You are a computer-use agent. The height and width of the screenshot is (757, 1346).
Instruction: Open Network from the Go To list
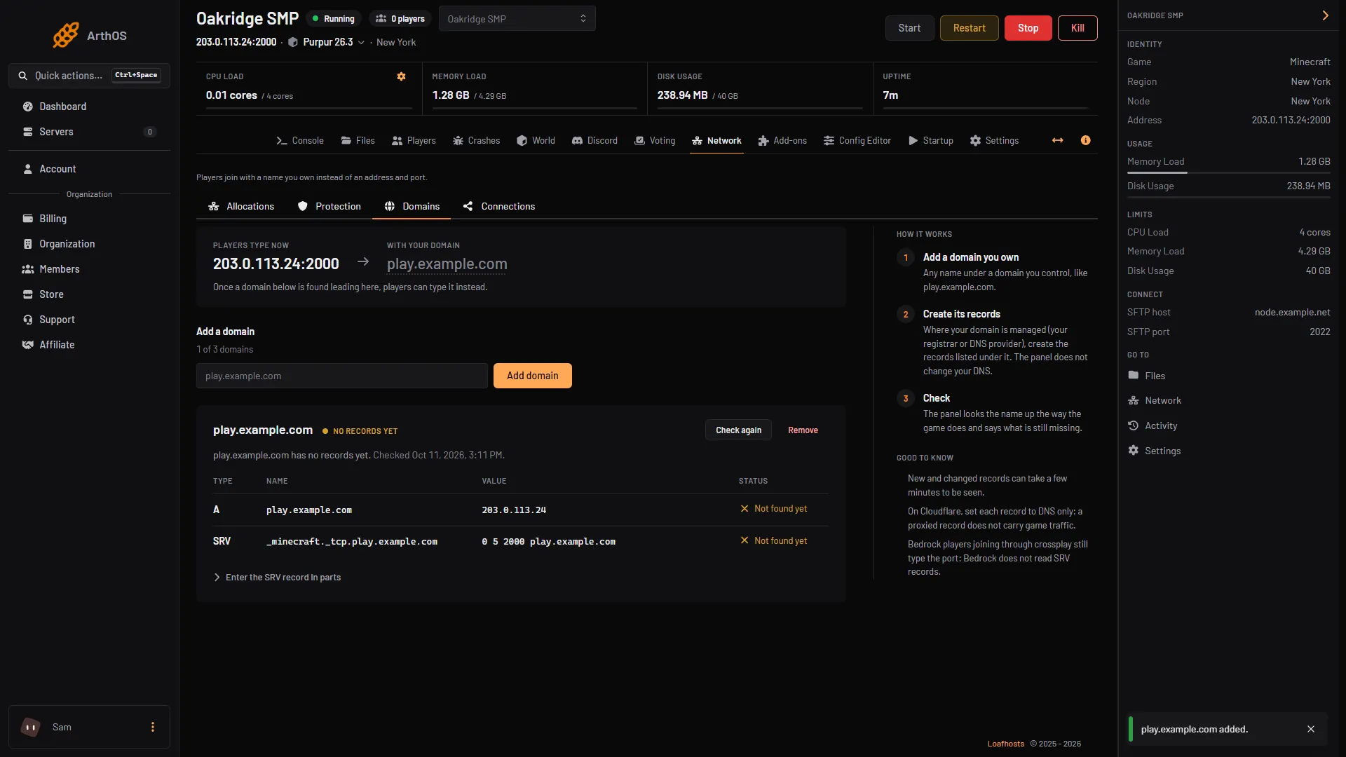click(x=1154, y=400)
